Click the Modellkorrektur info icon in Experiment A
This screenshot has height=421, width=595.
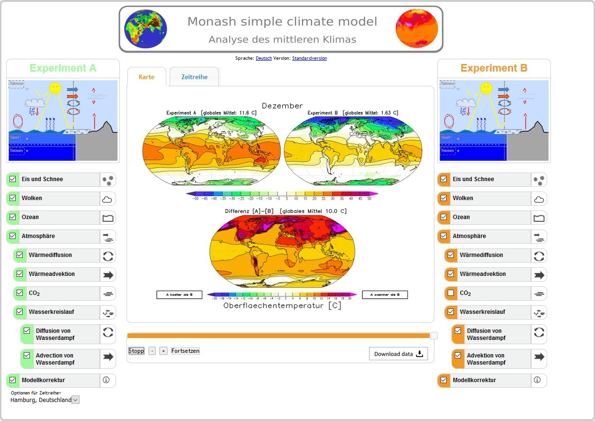[x=106, y=380]
